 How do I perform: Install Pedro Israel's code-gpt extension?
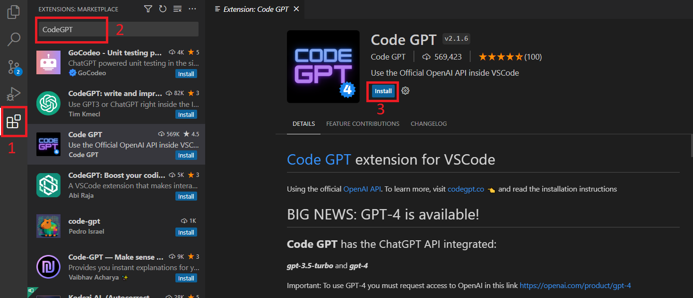[x=186, y=232]
